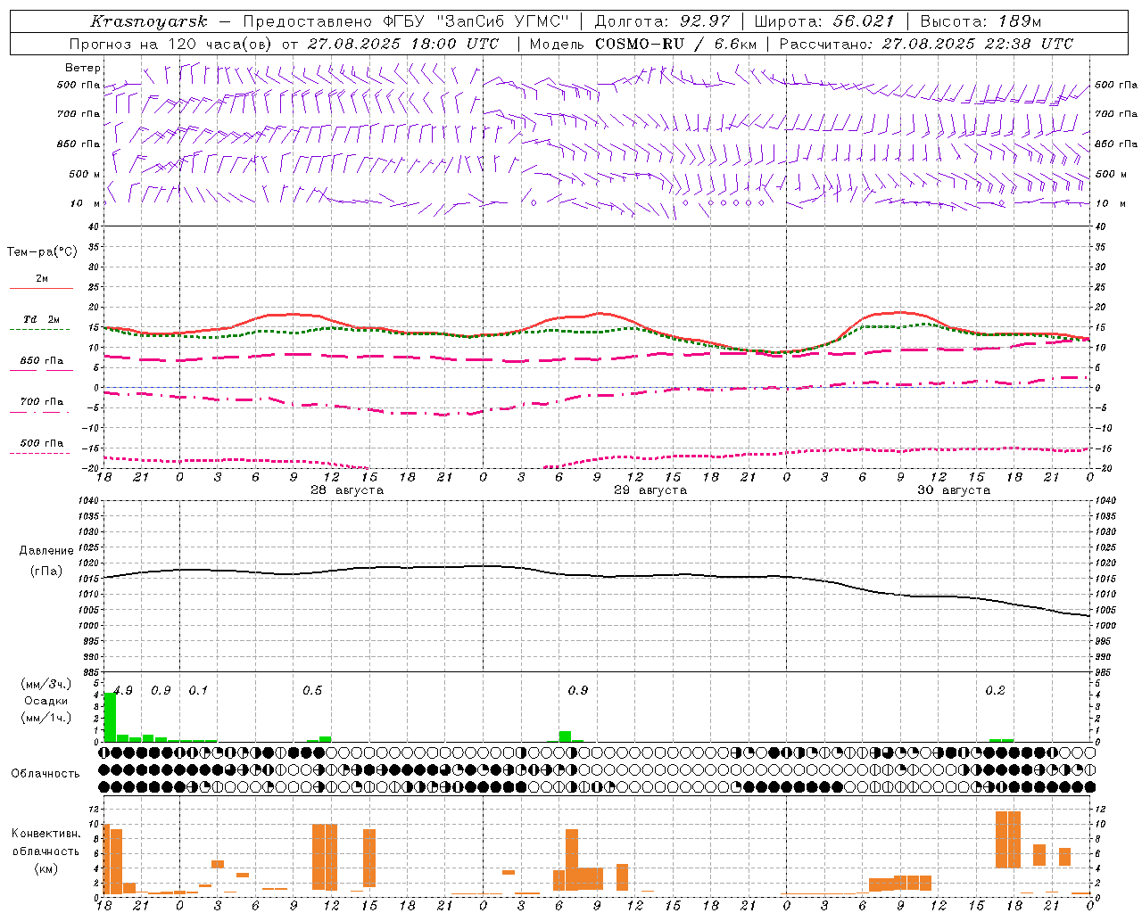Click the '(мм/3ч.)' unit label
This screenshot has width=1142, height=913.
click(46, 685)
